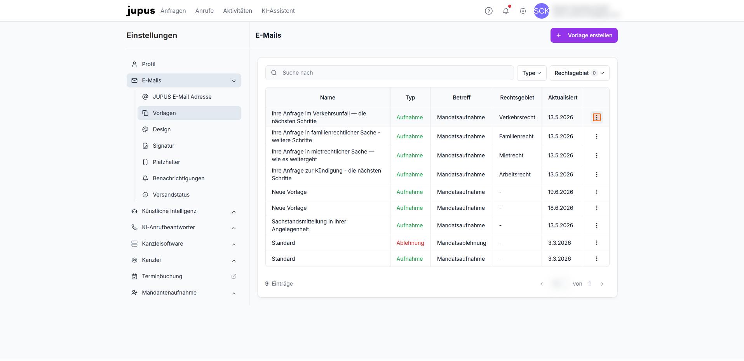Screen dimensions: 744x361
Task: Open row menu for Kündigung template
Action: point(597,174)
